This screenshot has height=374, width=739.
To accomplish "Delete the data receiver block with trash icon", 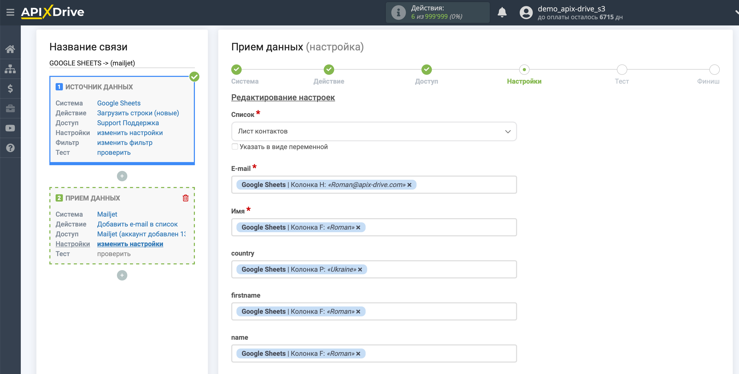I will point(186,198).
